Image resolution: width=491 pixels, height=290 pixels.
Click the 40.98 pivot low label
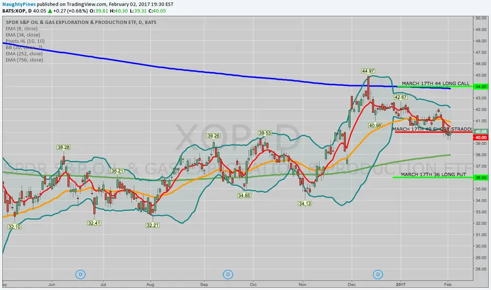click(x=375, y=125)
